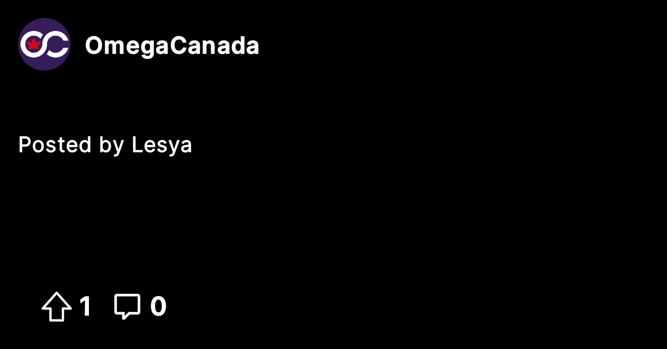The width and height of the screenshot is (667, 349).
Task: Click the author name Lesya
Action: point(162,146)
